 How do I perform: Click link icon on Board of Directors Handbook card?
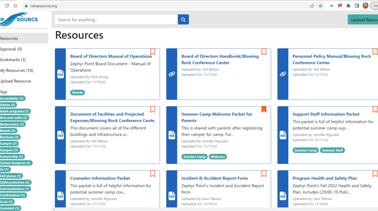click(172, 74)
